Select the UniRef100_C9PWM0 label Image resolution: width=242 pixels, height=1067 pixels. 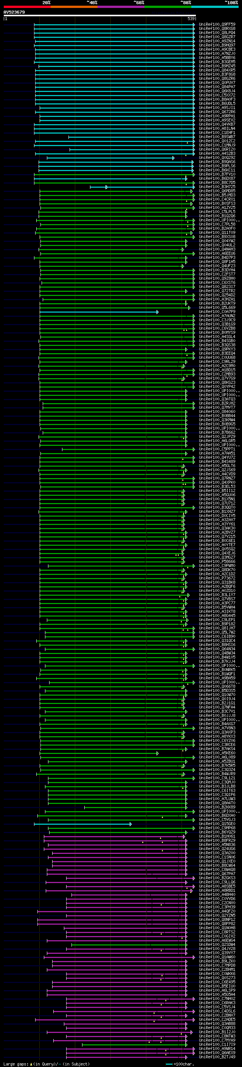(x=217, y=566)
